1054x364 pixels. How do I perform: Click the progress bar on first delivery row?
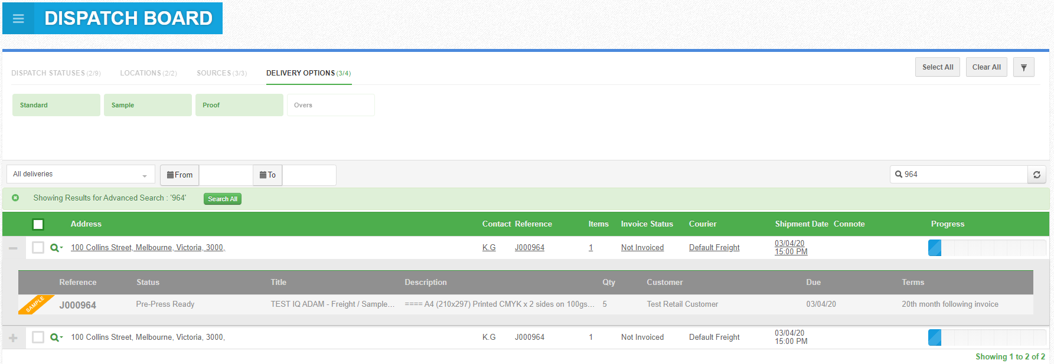pyautogui.click(x=987, y=248)
